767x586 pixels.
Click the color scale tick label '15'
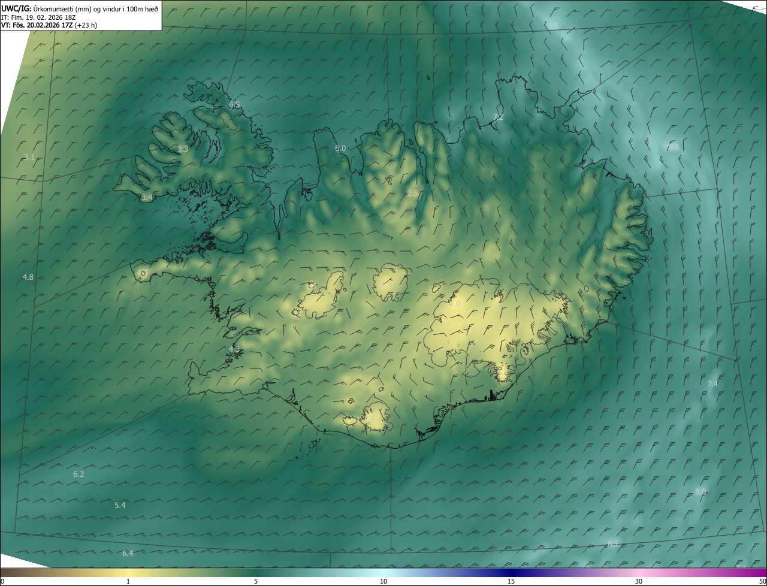pyautogui.click(x=511, y=581)
